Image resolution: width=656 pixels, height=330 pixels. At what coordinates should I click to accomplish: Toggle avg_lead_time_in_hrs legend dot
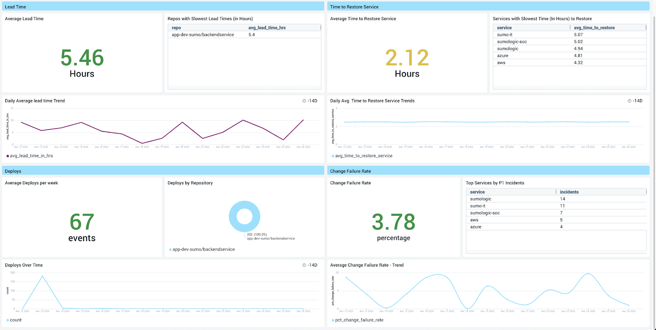click(8, 156)
